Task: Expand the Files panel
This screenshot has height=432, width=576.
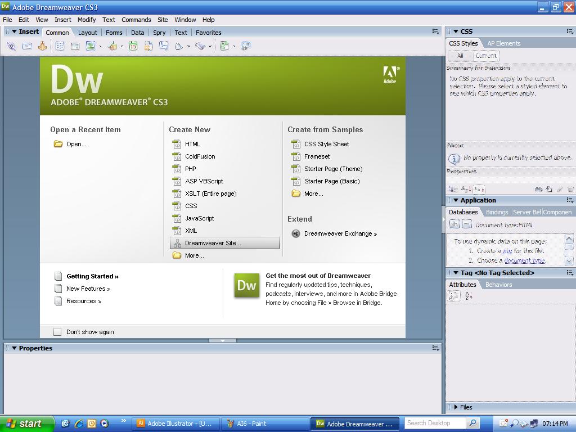Action: [x=456, y=407]
